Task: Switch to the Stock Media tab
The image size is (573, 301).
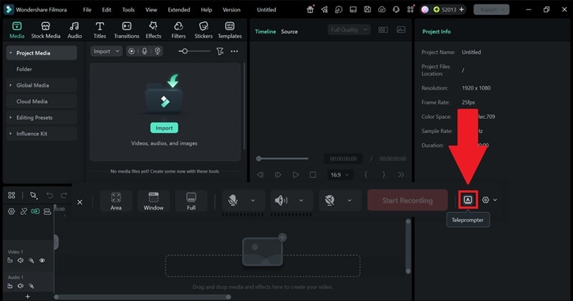Action: pos(46,30)
